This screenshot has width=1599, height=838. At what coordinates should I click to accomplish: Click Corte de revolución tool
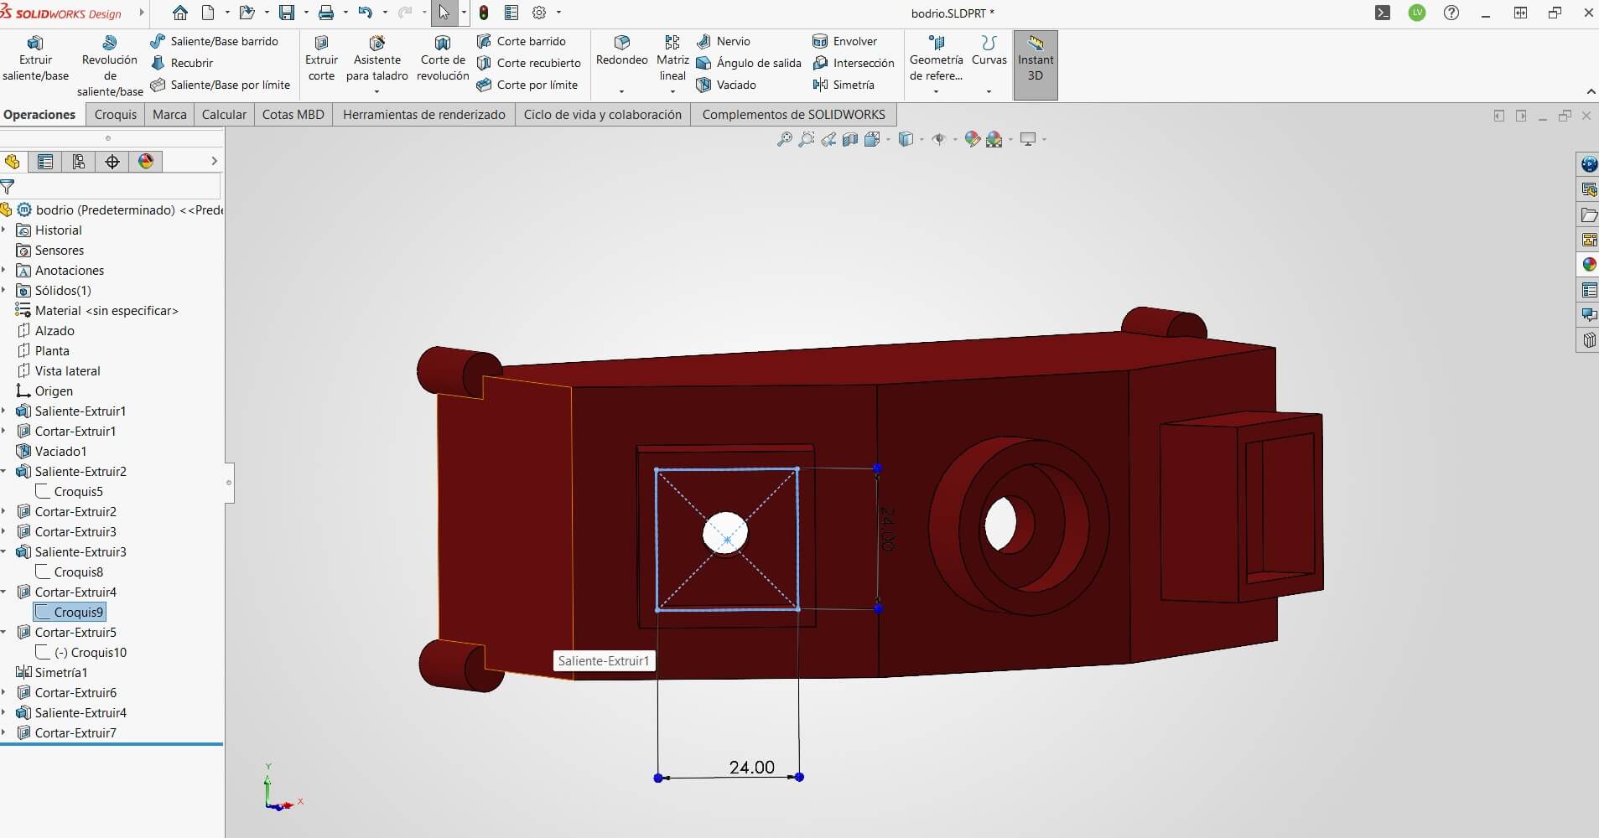tap(443, 59)
